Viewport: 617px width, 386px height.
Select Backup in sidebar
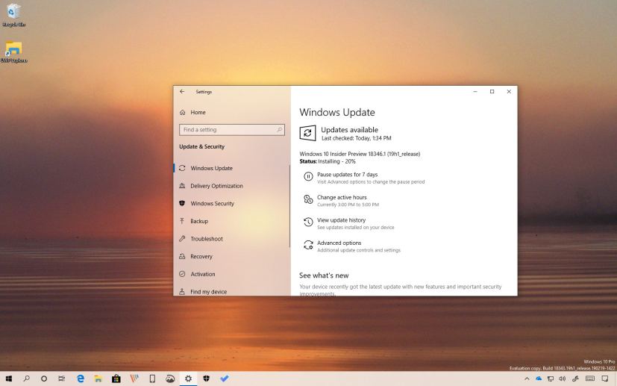click(199, 221)
